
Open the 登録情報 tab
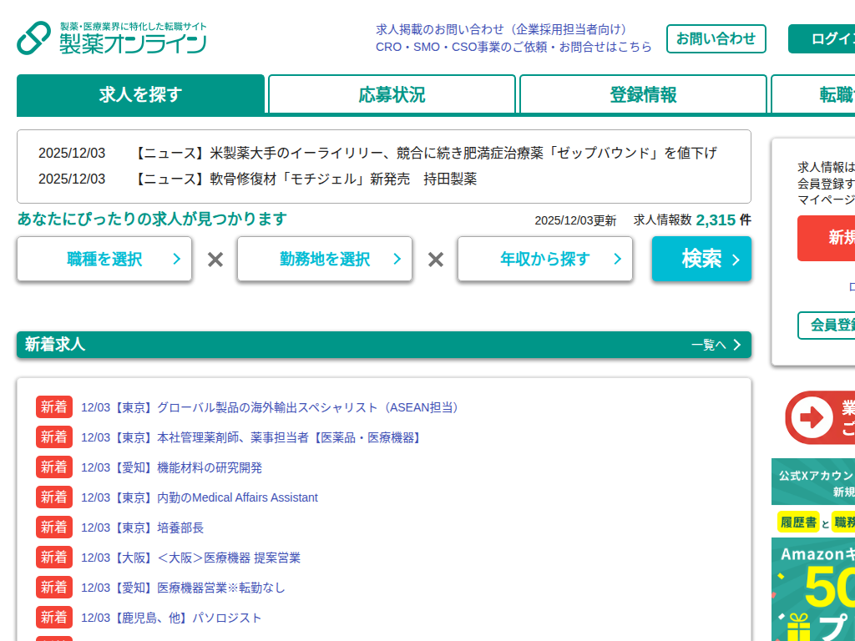tap(643, 94)
